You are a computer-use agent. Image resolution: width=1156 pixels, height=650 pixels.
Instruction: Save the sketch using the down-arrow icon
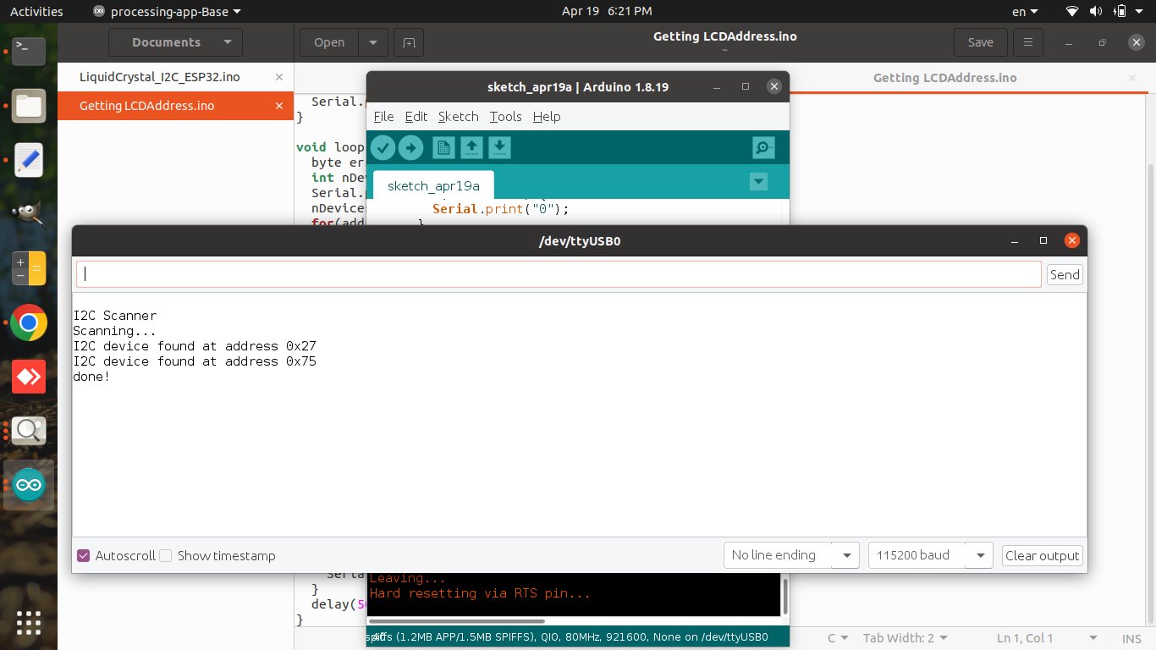click(499, 148)
